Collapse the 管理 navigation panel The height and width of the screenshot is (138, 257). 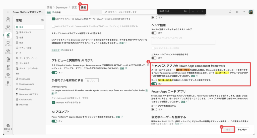(x=42, y=20)
